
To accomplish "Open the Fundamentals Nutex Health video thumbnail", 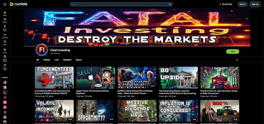I will (54, 77).
